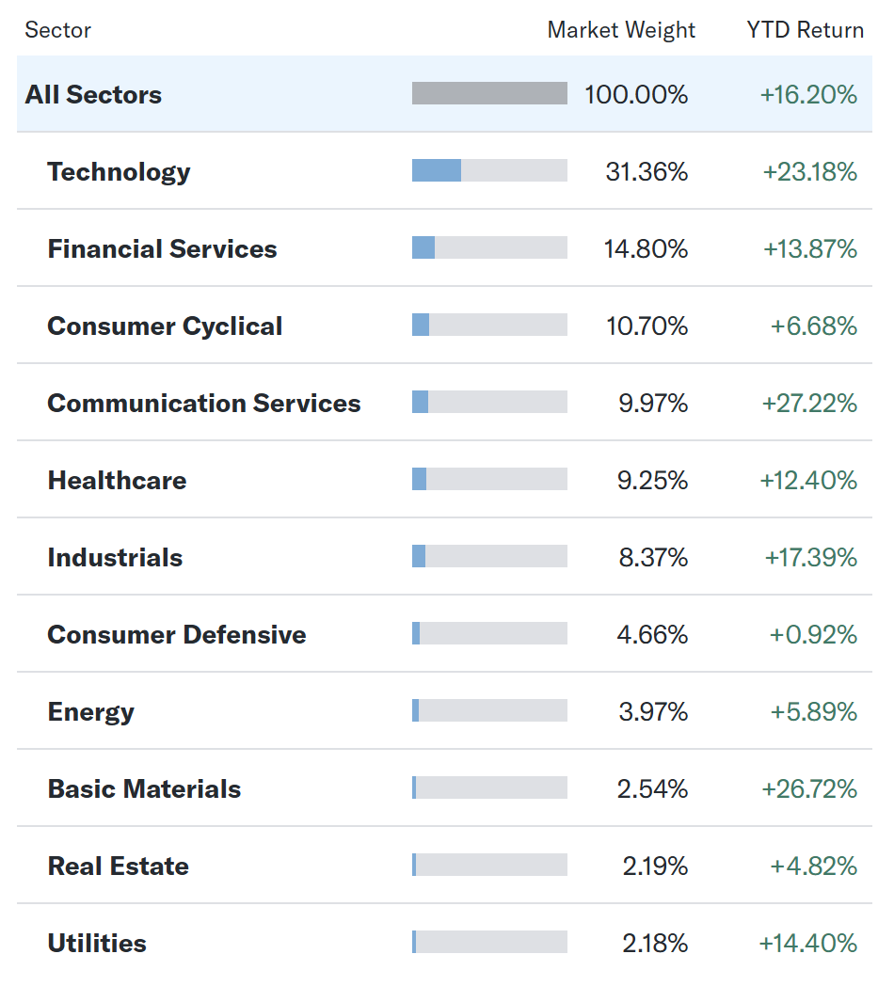Image resolution: width=894 pixels, height=986 pixels.
Task: Click the Utilities sector name
Action: coord(97,943)
